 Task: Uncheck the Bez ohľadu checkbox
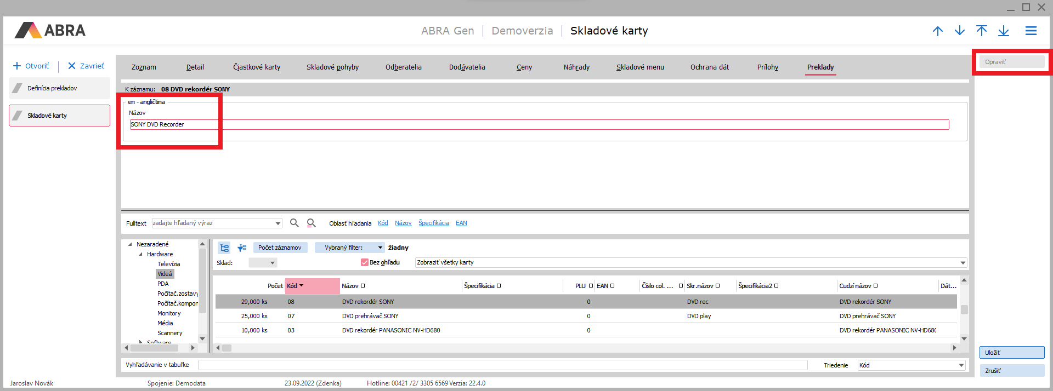pyautogui.click(x=364, y=262)
